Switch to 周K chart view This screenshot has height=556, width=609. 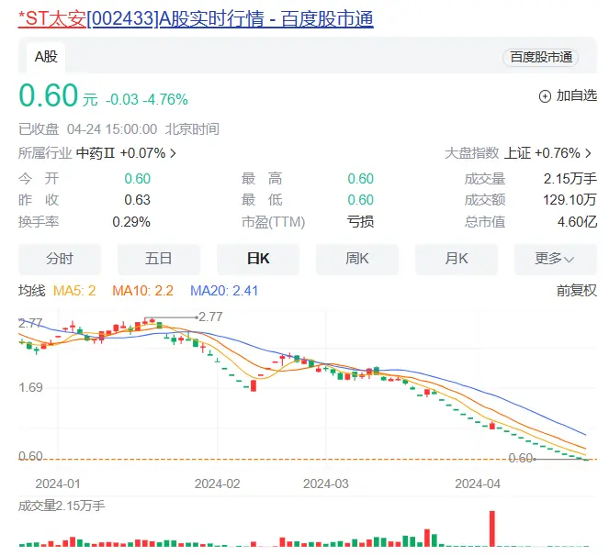tap(357, 259)
